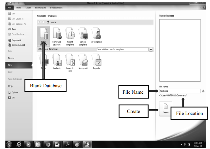Viewport: 210px width, 149px height.
Task: Click the Office.com templates search box
Action: coord(122,49)
